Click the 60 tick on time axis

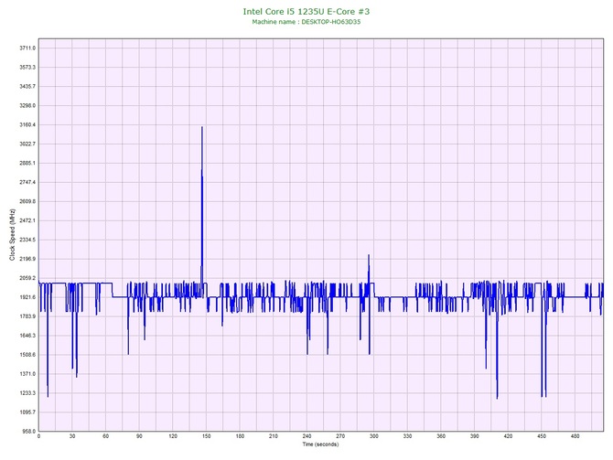[x=105, y=436]
